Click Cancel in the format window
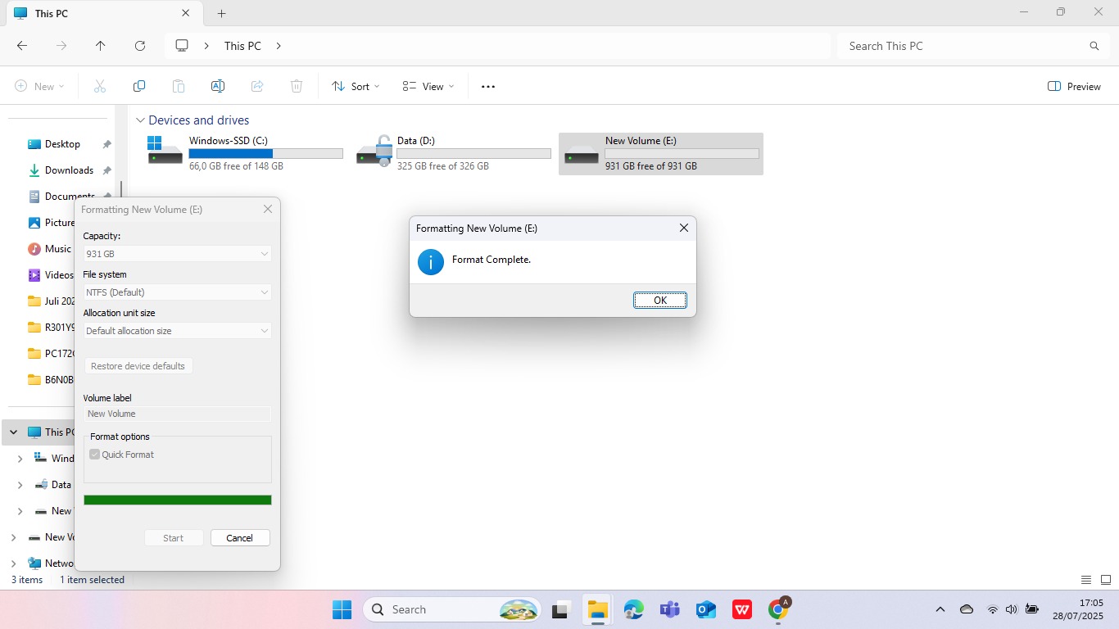Viewport: 1119px width, 629px height. click(240, 538)
